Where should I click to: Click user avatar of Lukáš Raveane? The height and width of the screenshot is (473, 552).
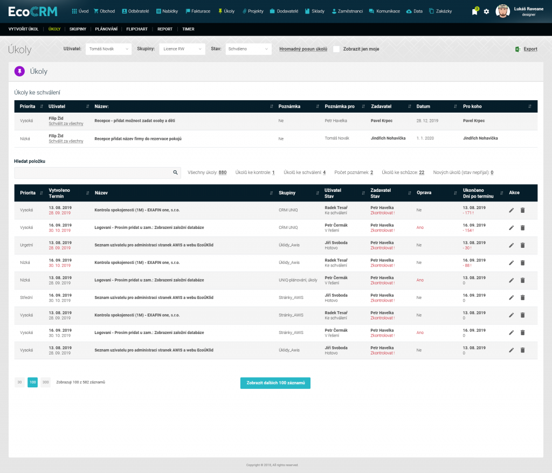pyautogui.click(x=502, y=11)
